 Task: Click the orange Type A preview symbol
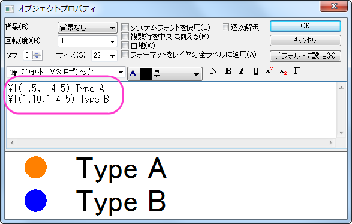[x=36, y=168]
